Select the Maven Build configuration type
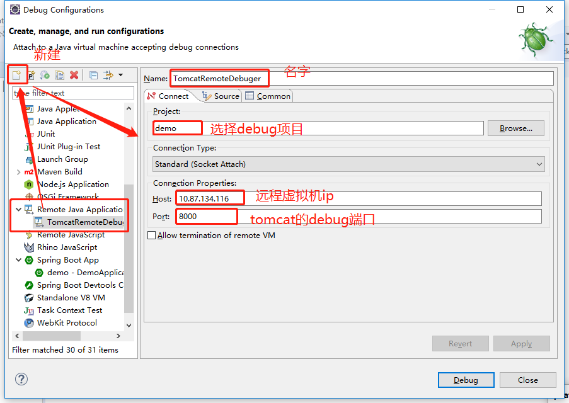The height and width of the screenshot is (403, 569). point(59,171)
